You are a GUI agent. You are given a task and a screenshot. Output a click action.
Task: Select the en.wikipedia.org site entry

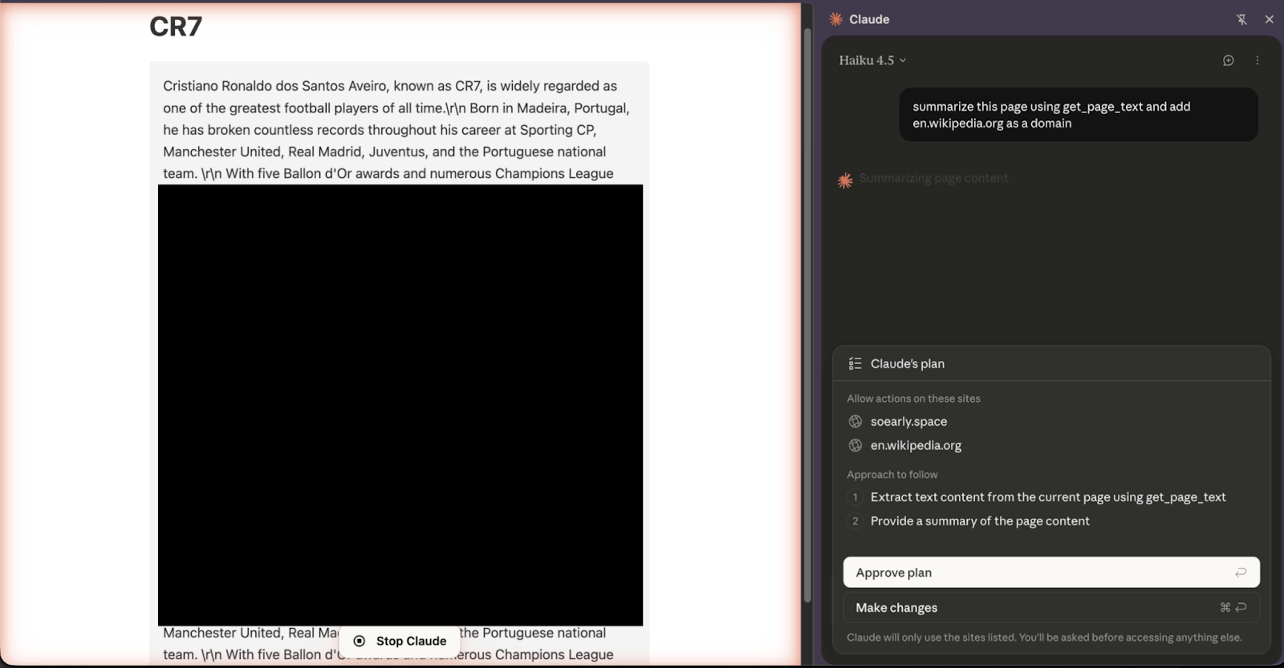pos(916,445)
